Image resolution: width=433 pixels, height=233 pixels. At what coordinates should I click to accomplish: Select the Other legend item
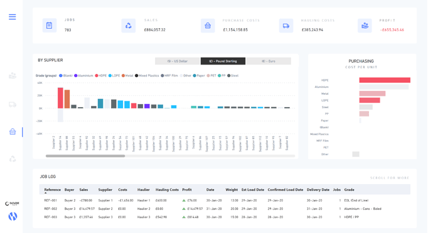pos(185,76)
